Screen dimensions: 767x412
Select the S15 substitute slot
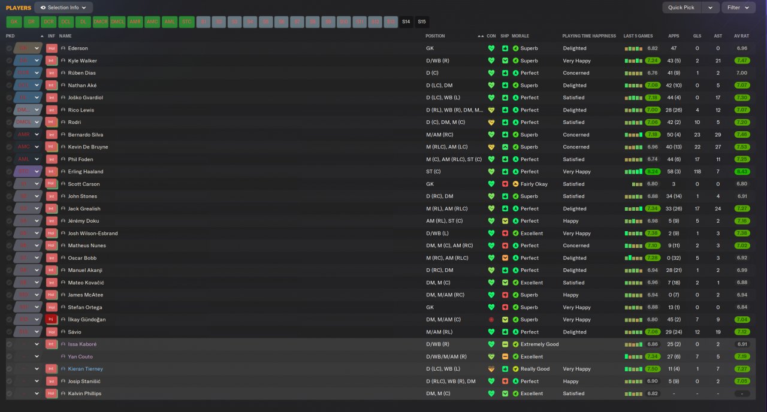click(x=422, y=22)
